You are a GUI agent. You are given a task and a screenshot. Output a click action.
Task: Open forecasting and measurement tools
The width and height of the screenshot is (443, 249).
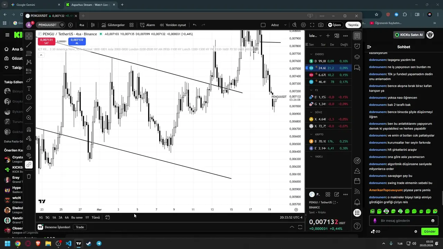(x=29, y=71)
